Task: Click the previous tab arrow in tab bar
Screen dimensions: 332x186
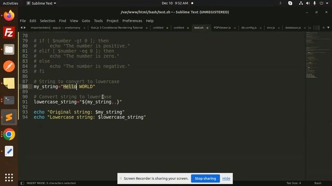Action: coord(21,27)
